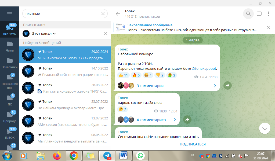Open search result dated 28.08.2022
Screen dimensions: 275x161
tap(65, 88)
